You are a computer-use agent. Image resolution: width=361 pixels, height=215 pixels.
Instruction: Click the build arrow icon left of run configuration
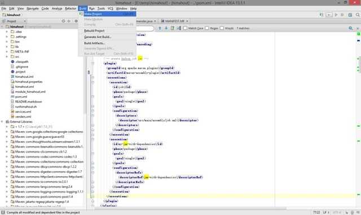tap(322, 15)
